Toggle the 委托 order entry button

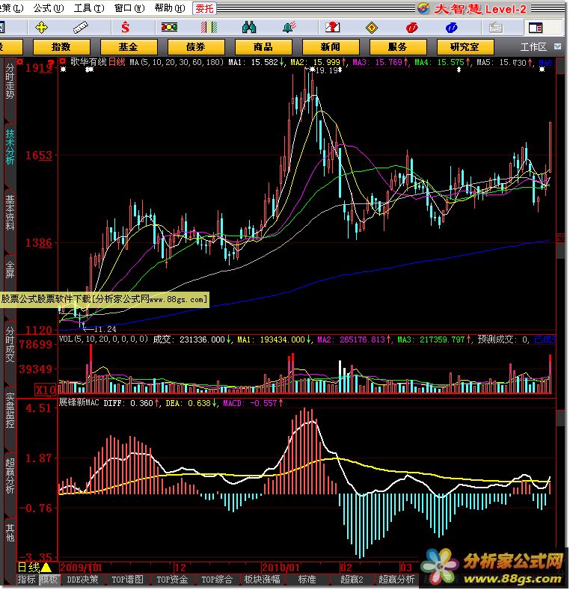click(204, 8)
